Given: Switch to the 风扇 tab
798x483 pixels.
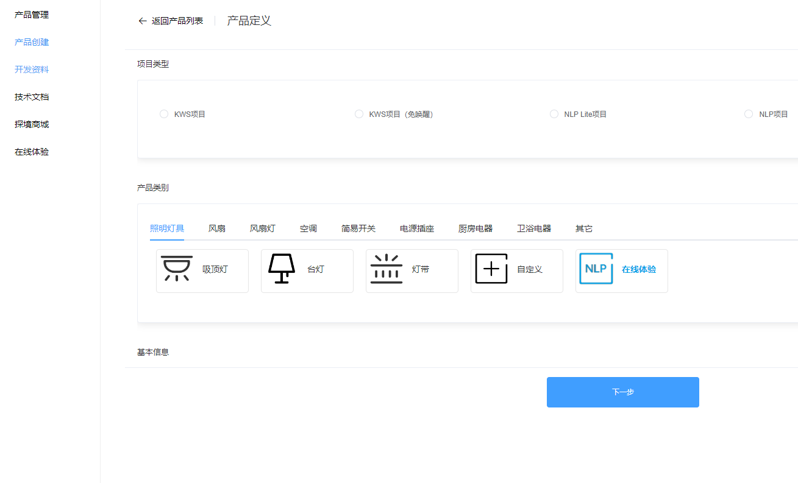Looking at the screenshot, I should pos(217,228).
